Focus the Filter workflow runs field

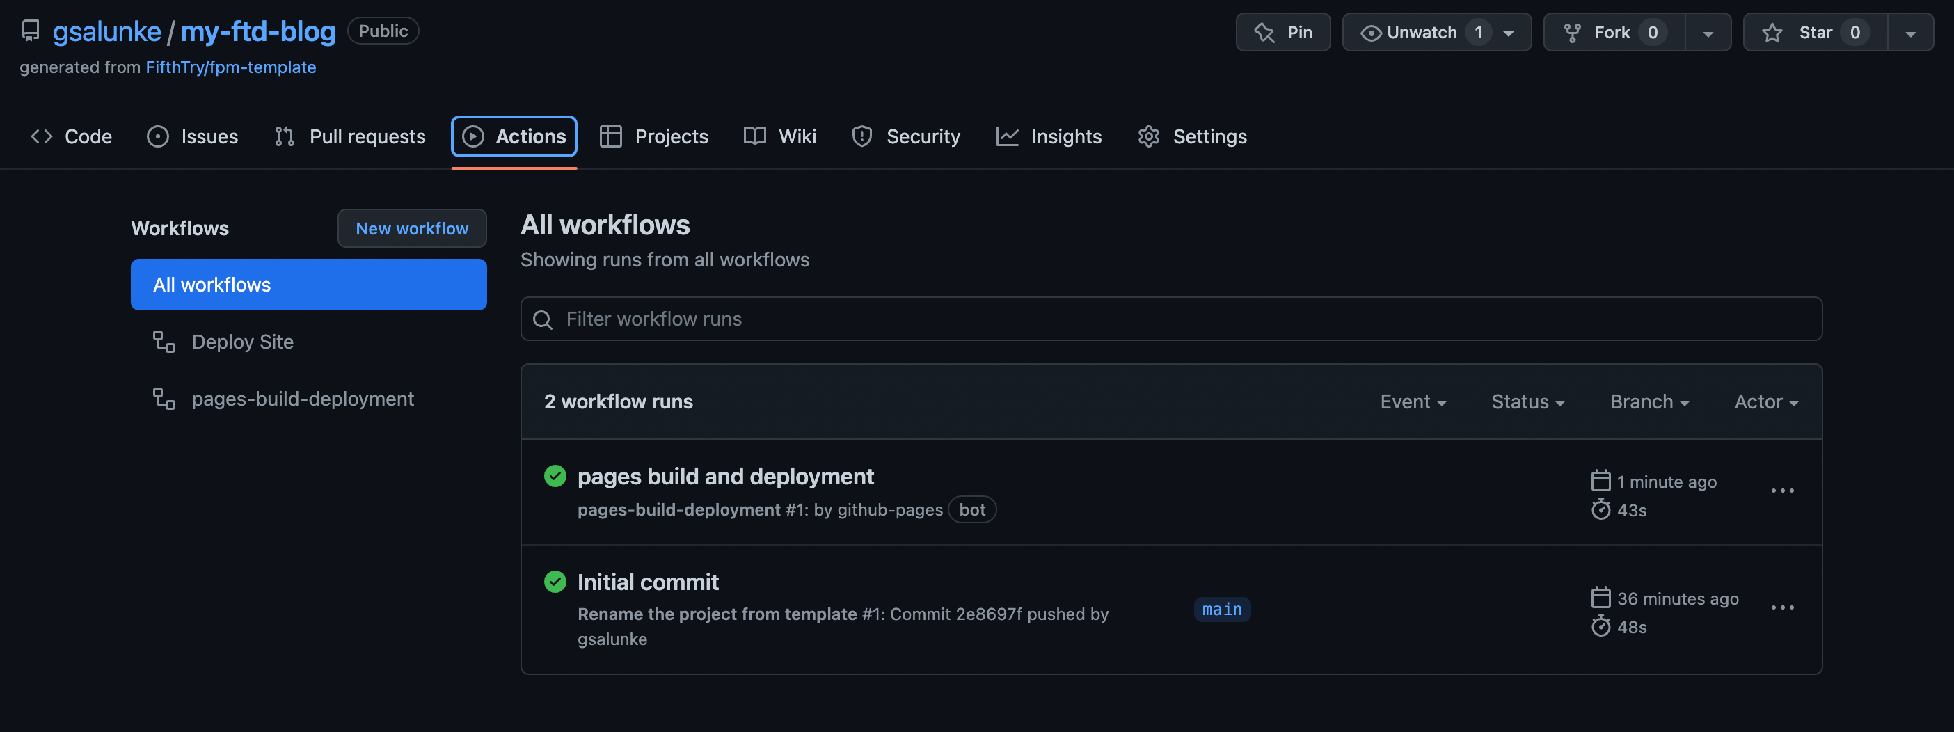coord(1171,319)
